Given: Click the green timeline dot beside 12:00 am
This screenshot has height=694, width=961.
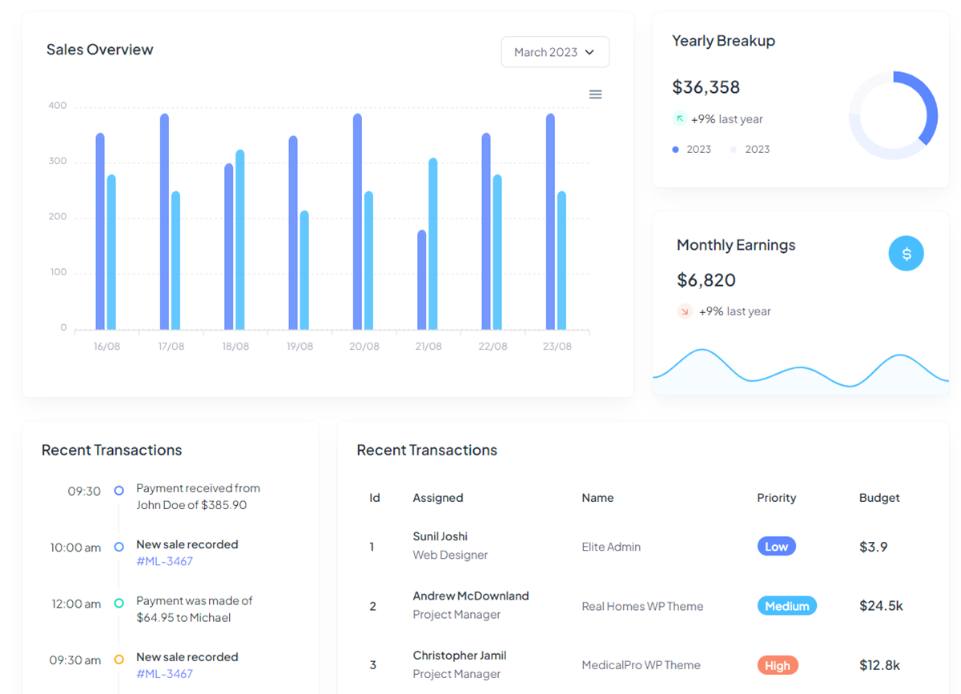Looking at the screenshot, I should (119, 604).
